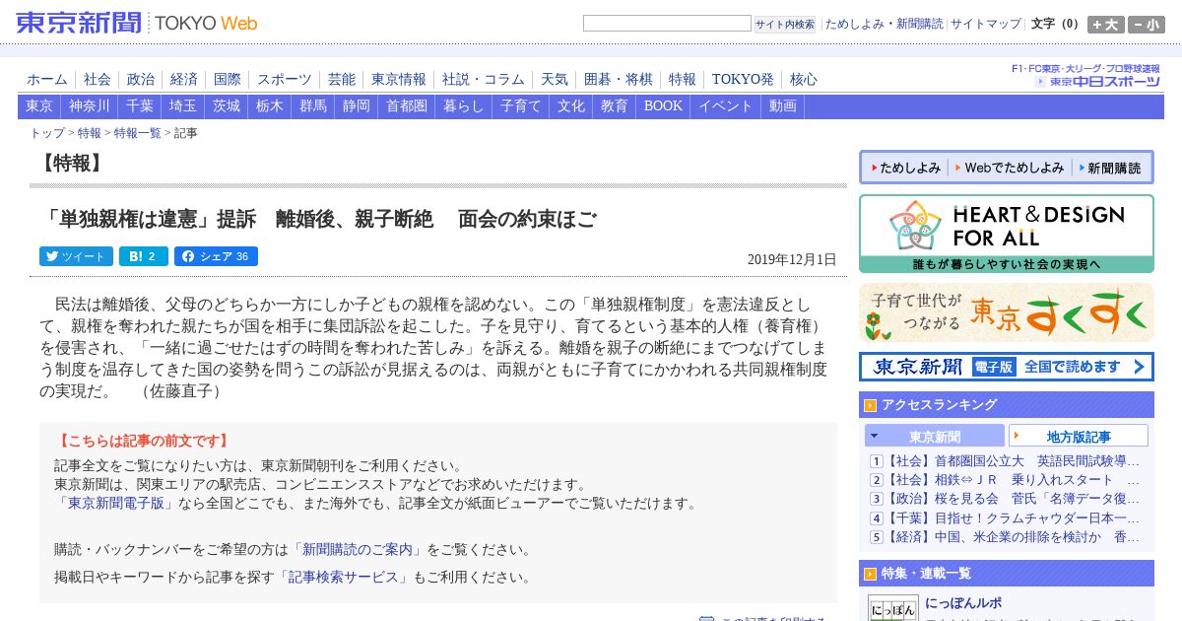Select 栃木 in regional subnav
Viewport: 1182px width, 621px height.
[x=270, y=106]
